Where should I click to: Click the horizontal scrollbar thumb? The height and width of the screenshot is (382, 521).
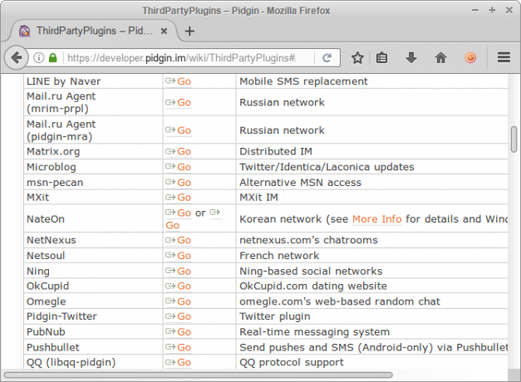[x=199, y=375]
